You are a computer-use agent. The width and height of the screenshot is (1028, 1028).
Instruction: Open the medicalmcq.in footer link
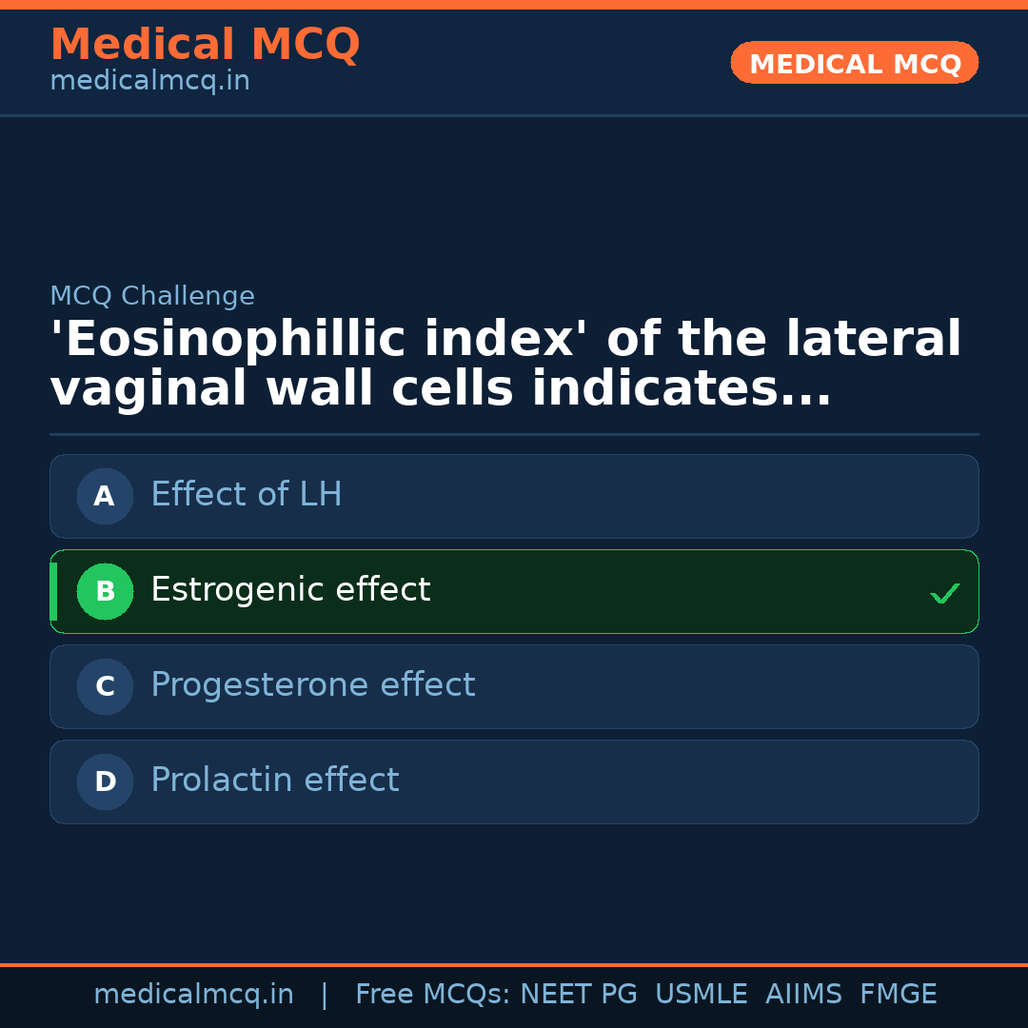(193, 995)
